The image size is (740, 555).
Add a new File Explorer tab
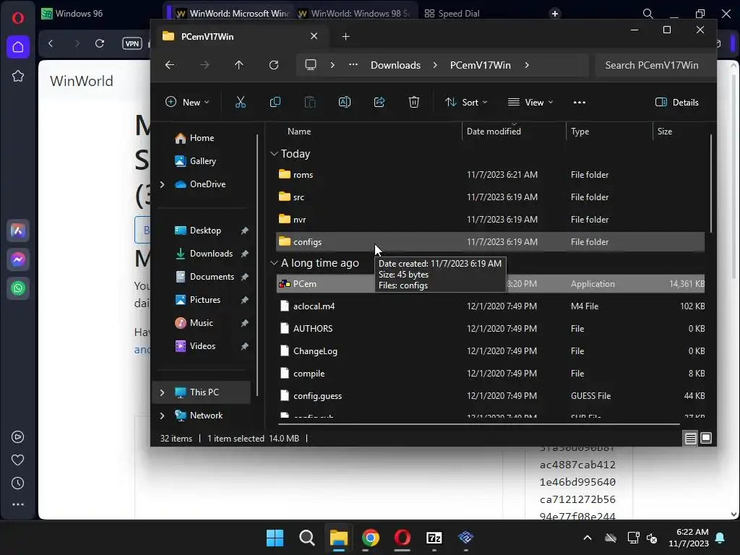click(x=345, y=36)
